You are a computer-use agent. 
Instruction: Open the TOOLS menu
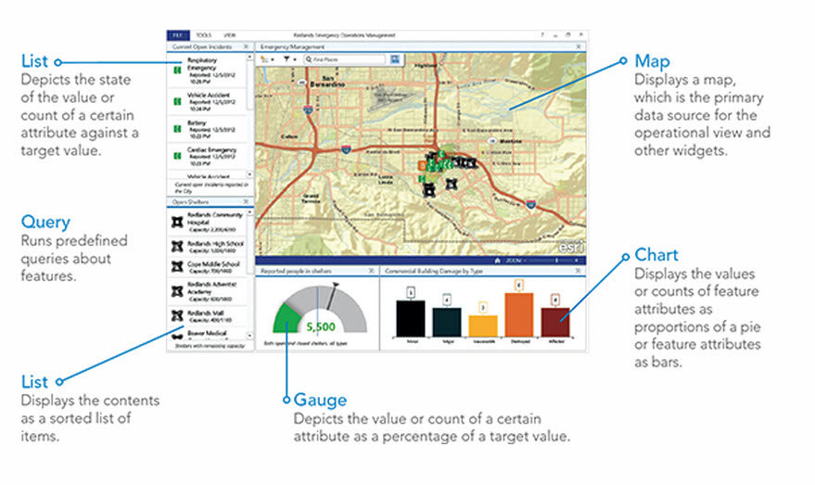click(x=204, y=35)
